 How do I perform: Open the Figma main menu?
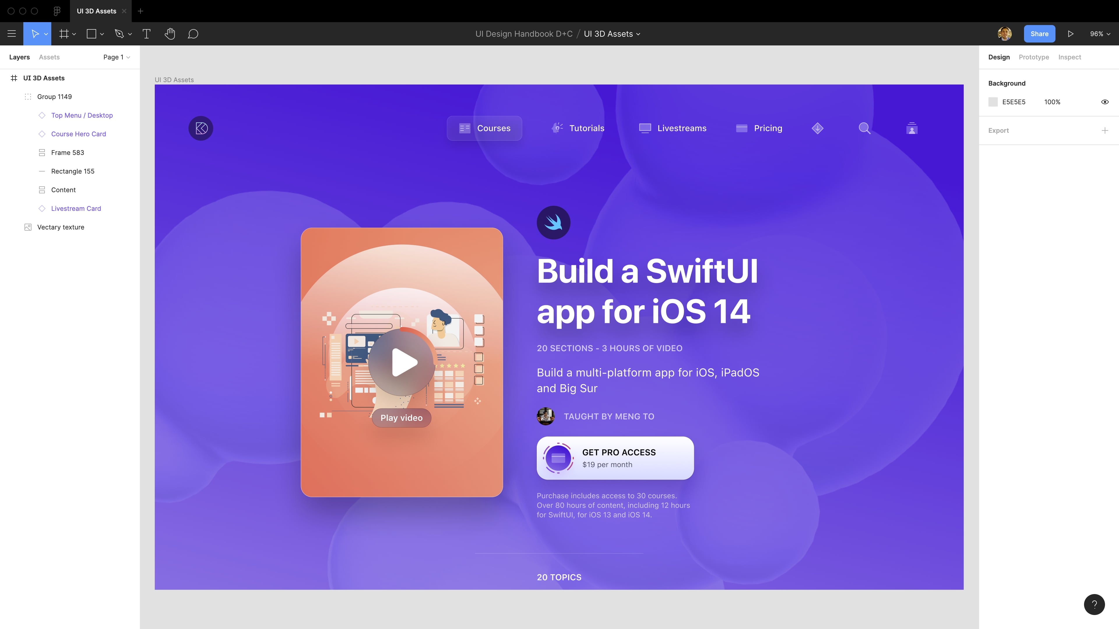coord(12,33)
